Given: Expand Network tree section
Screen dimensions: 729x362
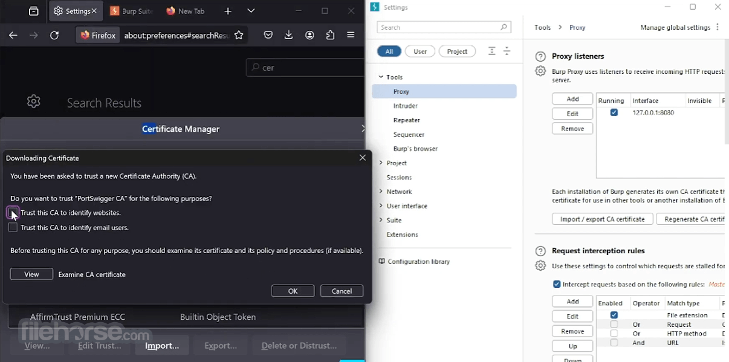Looking at the screenshot, I should point(381,192).
